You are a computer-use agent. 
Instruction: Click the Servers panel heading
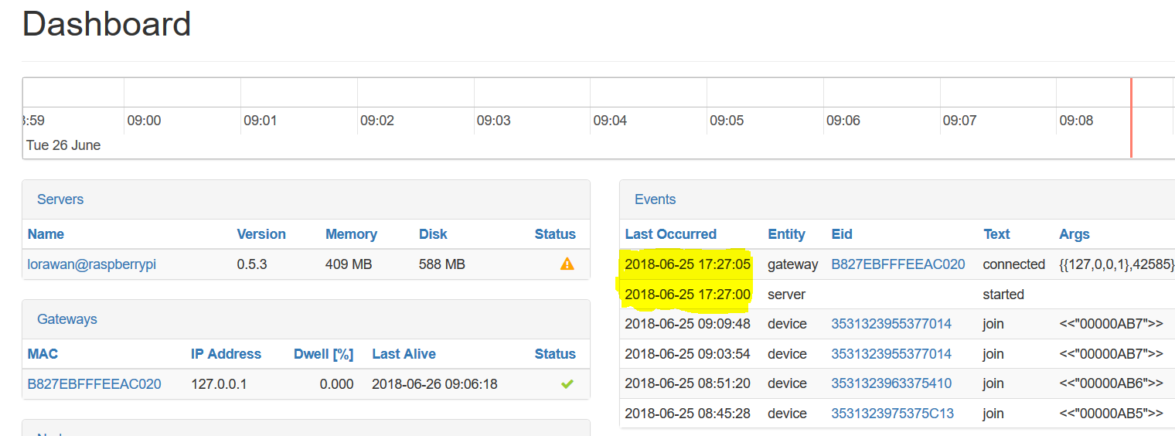[x=60, y=199]
